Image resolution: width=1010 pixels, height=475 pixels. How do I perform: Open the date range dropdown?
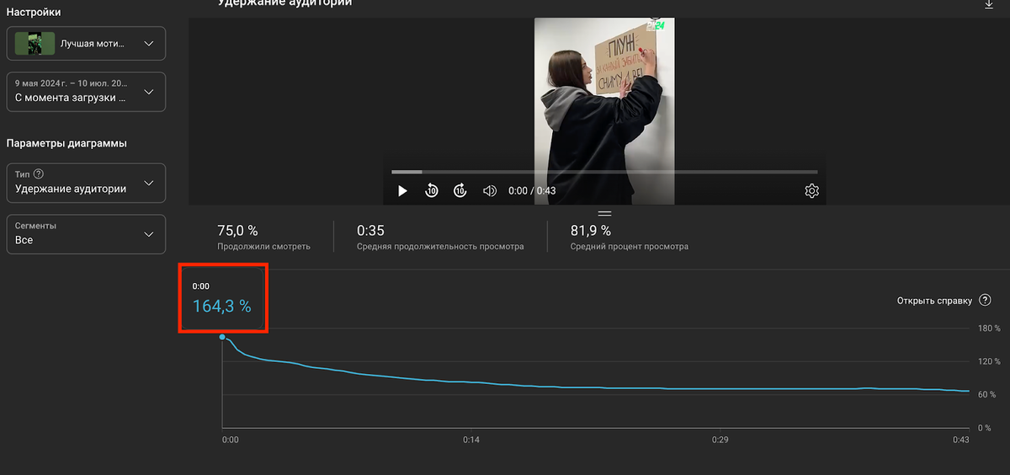(86, 91)
